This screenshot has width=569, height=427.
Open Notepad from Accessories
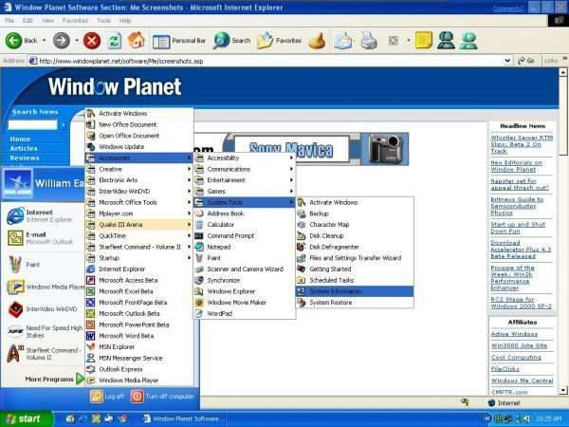tap(245, 247)
